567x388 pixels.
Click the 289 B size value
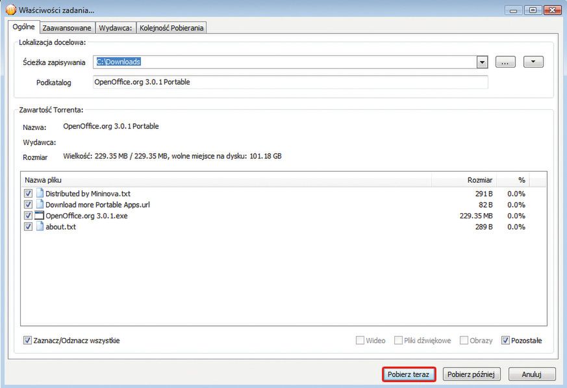click(x=484, y=227)
